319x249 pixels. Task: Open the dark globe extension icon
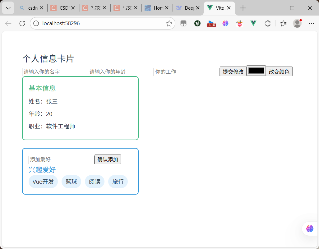tap(197, 23)
